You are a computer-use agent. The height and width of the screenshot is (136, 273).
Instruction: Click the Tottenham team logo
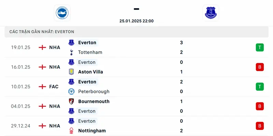pos(71,52)
